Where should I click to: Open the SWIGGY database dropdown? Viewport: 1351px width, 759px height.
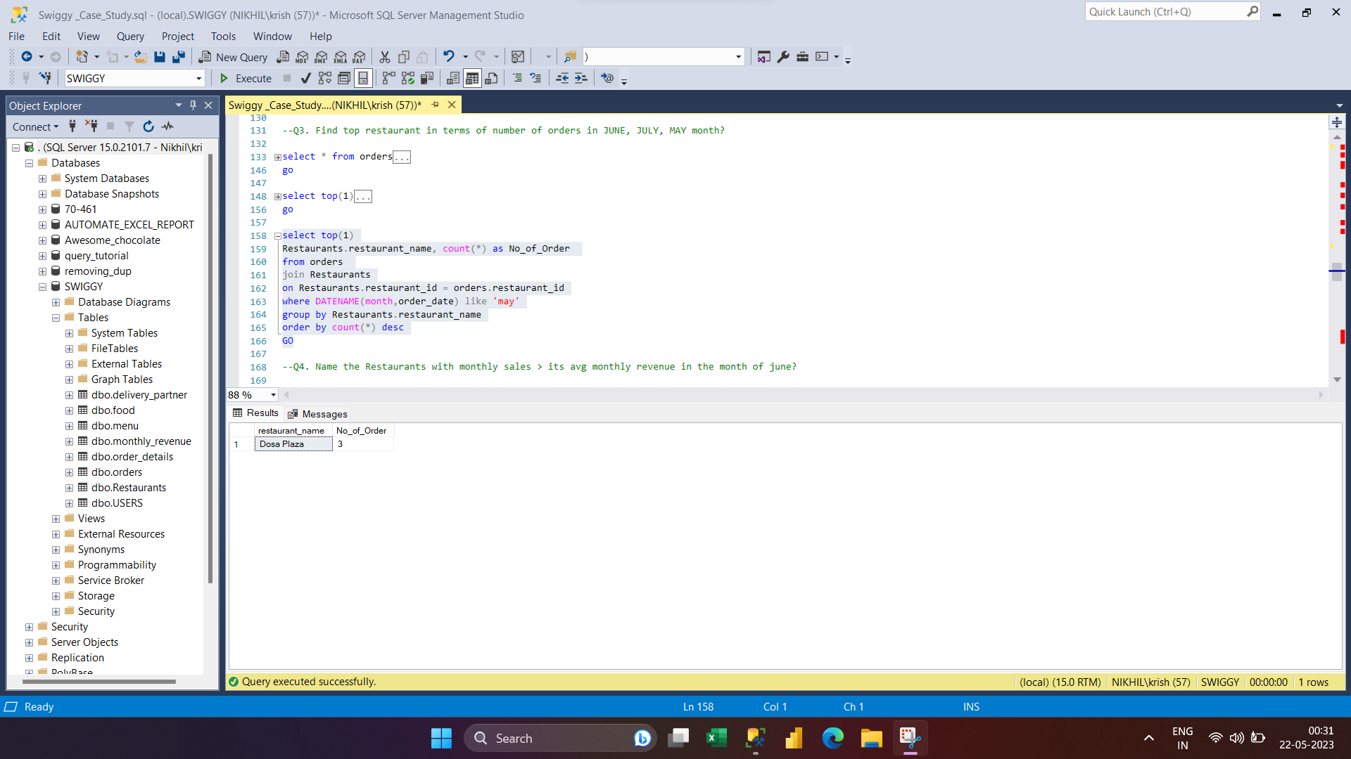198,78
